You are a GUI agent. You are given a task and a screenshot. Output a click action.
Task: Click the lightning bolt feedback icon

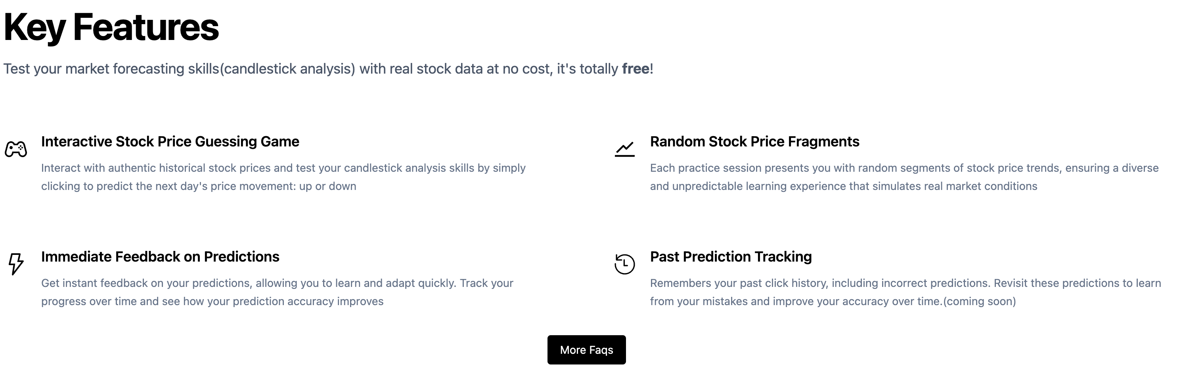(x=16, y=264)
